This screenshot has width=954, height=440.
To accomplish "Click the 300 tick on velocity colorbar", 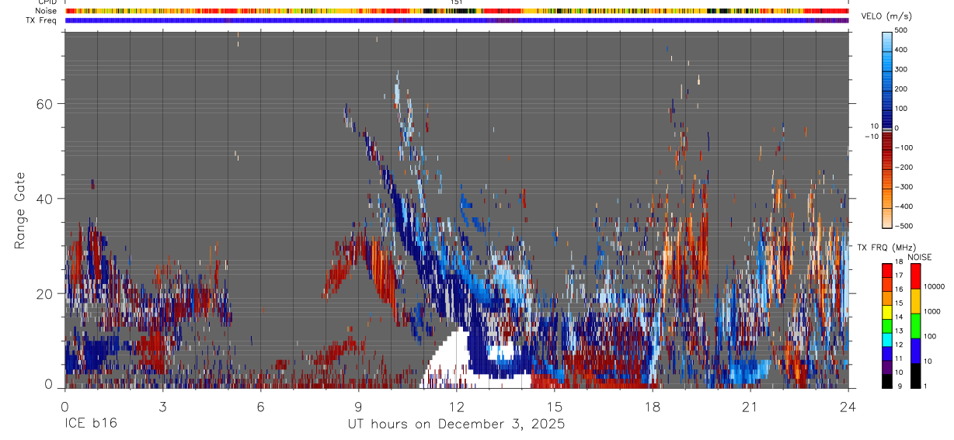I will 901,69.
